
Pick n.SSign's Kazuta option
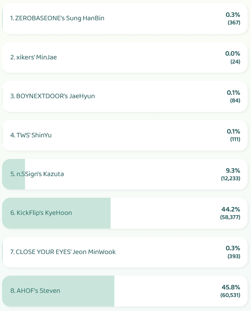pyautogui.click(x=125, y=174)
